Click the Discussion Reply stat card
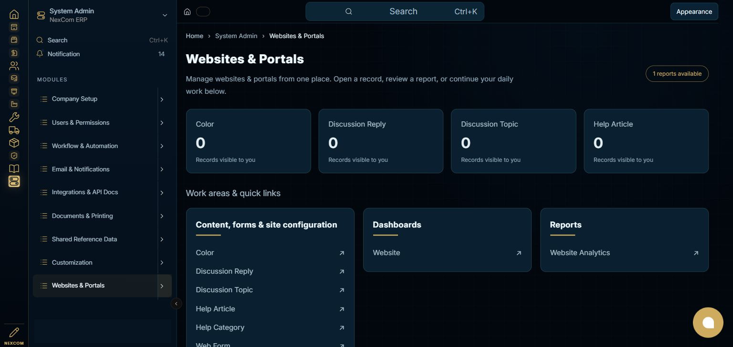The image size is (733, 347). (x=381, y=141)
